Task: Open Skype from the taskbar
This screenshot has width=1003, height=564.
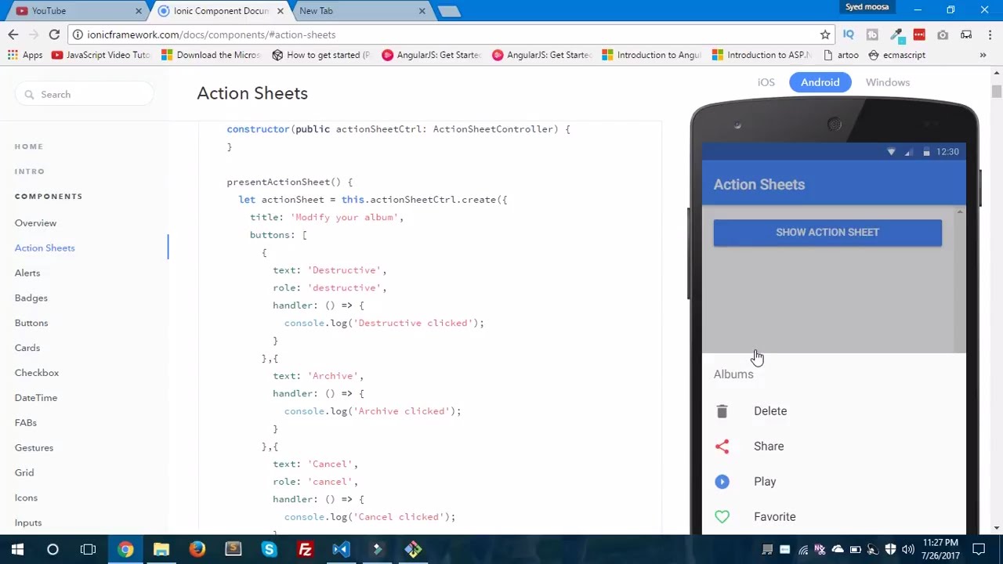Action: 269,549
